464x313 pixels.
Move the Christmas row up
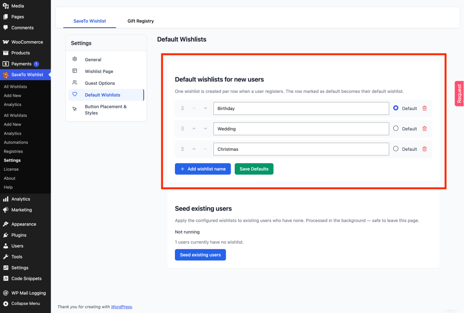pyautogui.click(x=194, y=149)
